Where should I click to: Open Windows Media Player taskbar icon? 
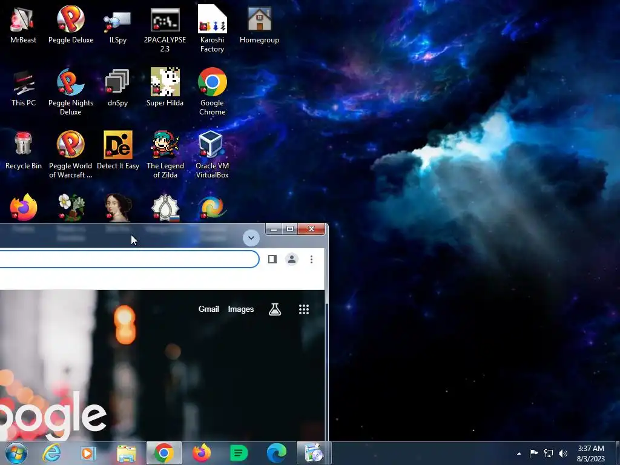click(x=88, y=453)
